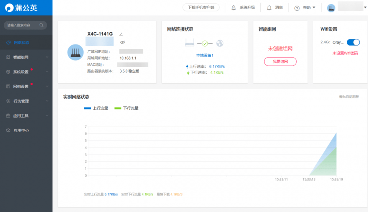Click the 下载手机客户端 button
368x212 pixels.
tap(201, 8)
